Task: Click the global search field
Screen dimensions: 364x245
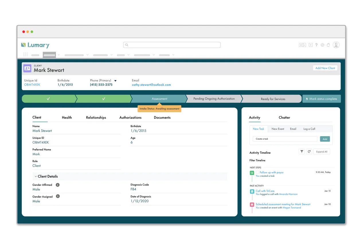Action: (172, 45)
